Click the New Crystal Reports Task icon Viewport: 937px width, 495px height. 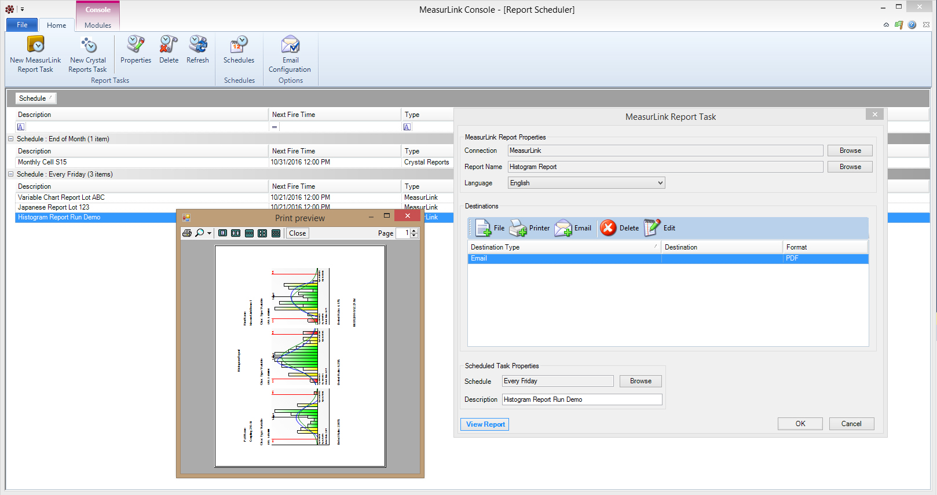coord(88,45)
